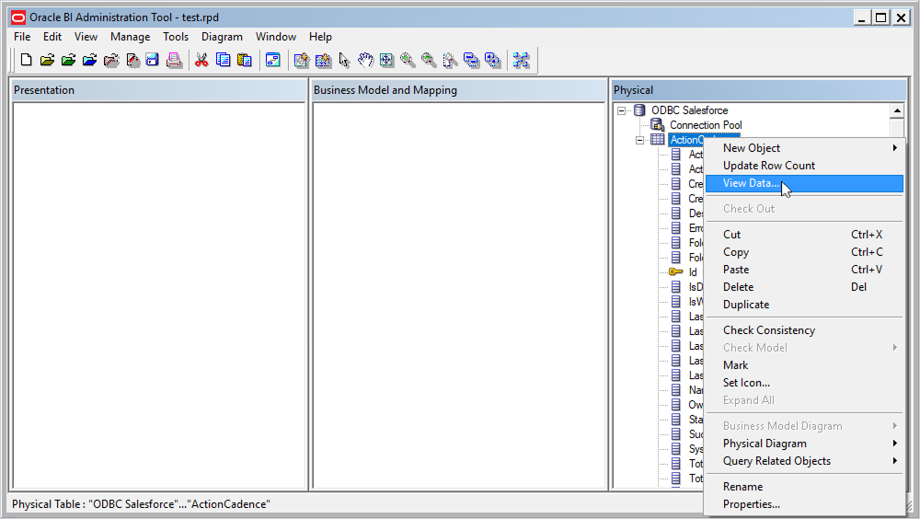Collapse the ODBC Salesforce tree node

[621, 110]
